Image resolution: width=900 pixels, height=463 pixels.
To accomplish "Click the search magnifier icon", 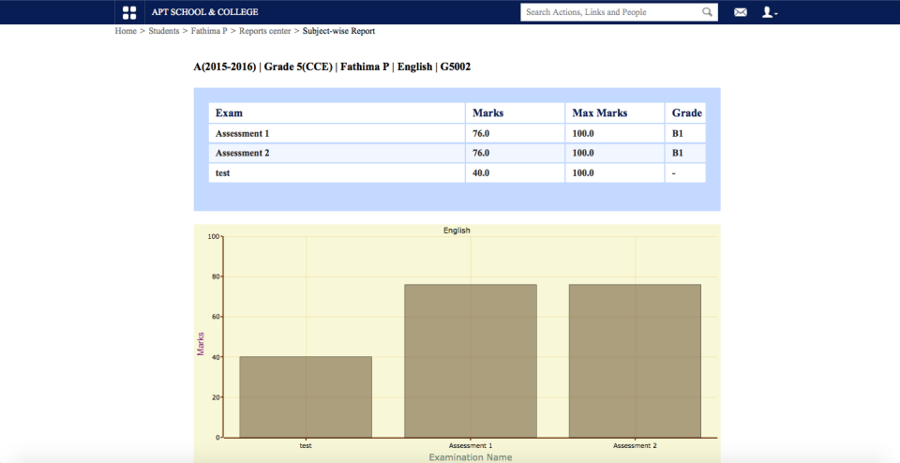I will pyautogui.click(x=707, y=12).
